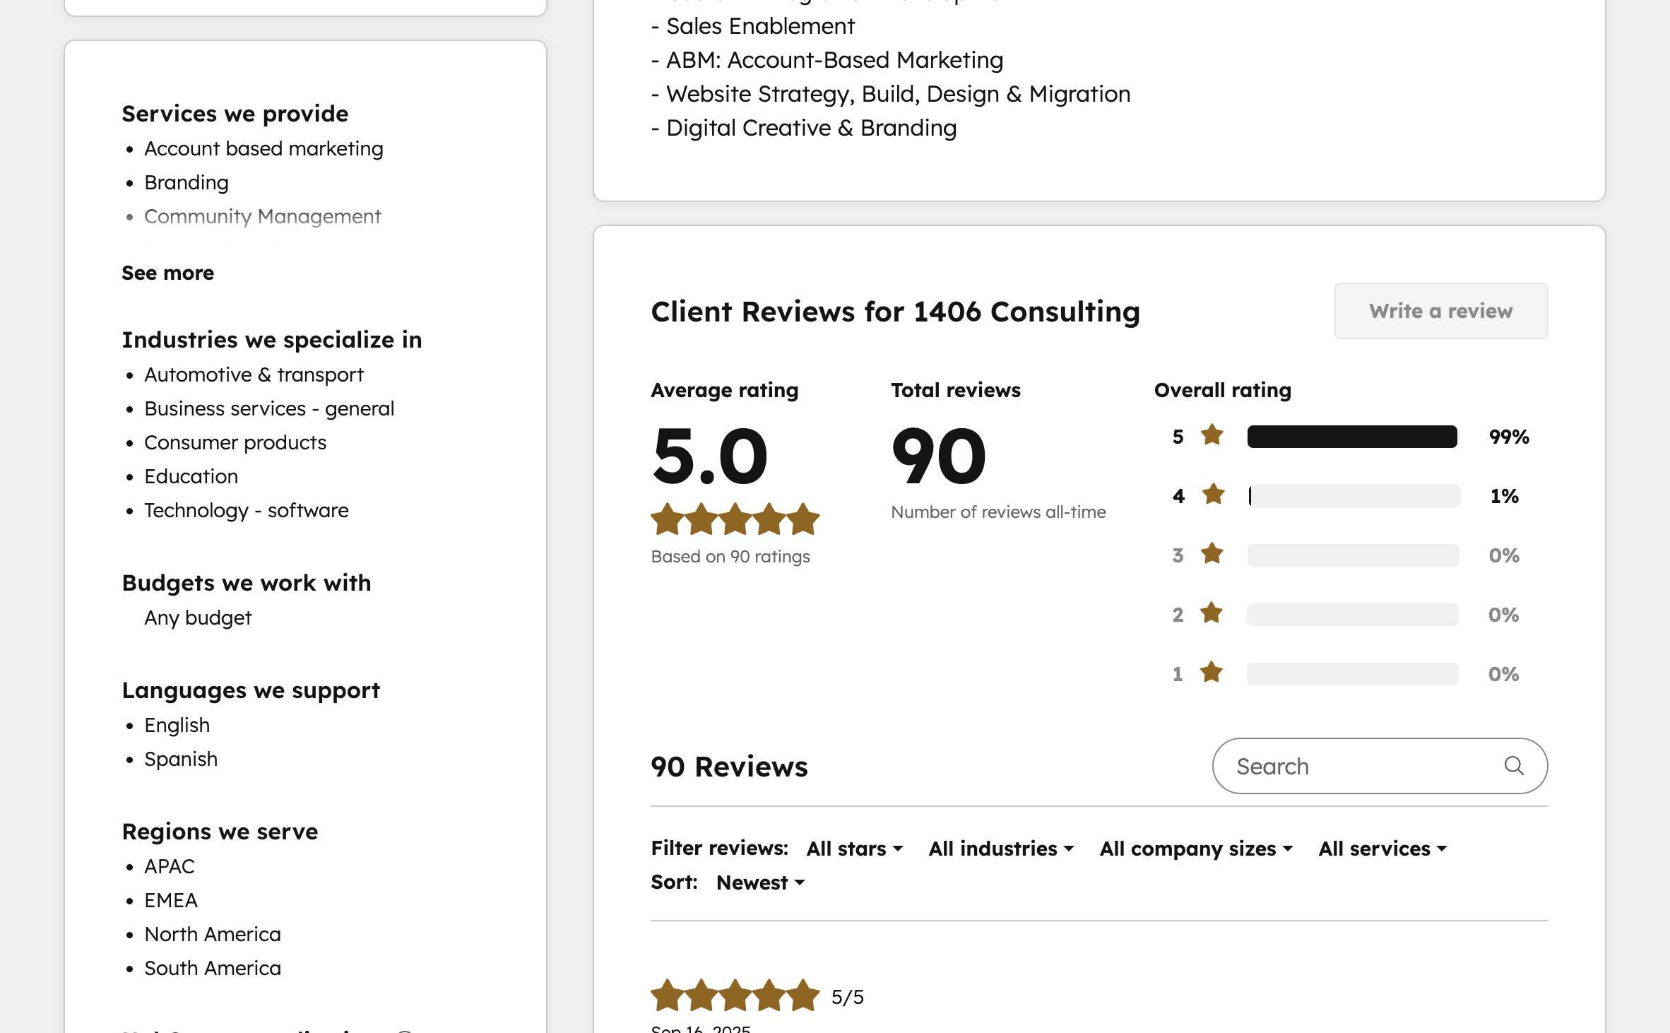The height and width of the screenshot is (1033, 1670).
Task: Click the 1% four-star progress bar
Action: click(x=1352, y=496)
